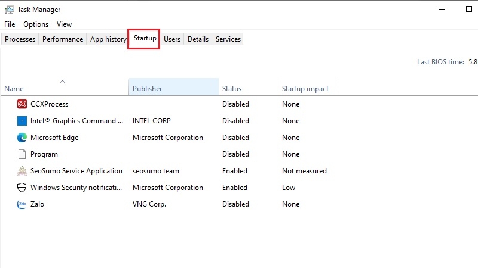This screenshot has width=478, height=268.
Task: Click the seosumo team publisher cell
Action: (x=156, y=171)
